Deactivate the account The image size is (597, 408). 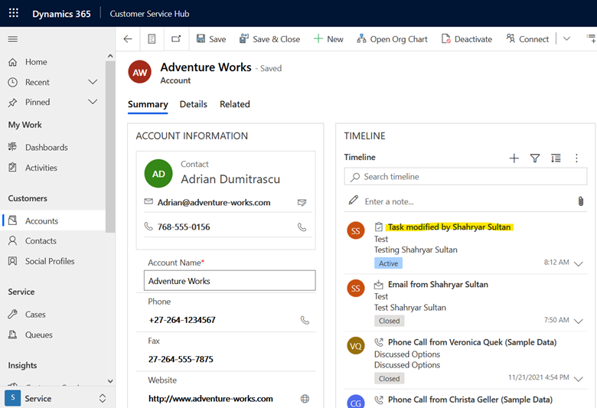click(466, 39)
